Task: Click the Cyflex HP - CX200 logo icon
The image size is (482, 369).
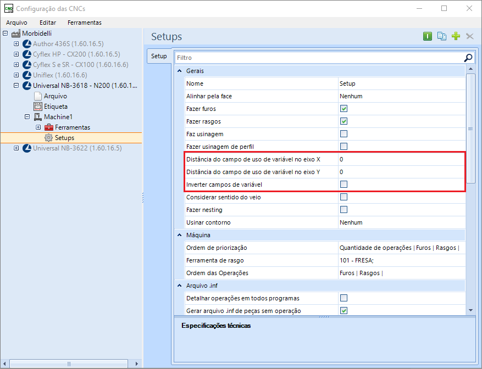Action: click(27, 54)
